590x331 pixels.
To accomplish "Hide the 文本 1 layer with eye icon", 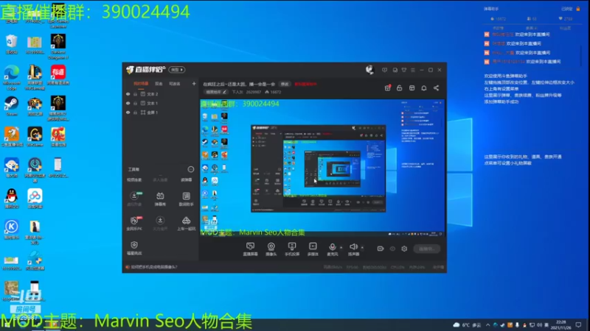I will tap(128, 103).
